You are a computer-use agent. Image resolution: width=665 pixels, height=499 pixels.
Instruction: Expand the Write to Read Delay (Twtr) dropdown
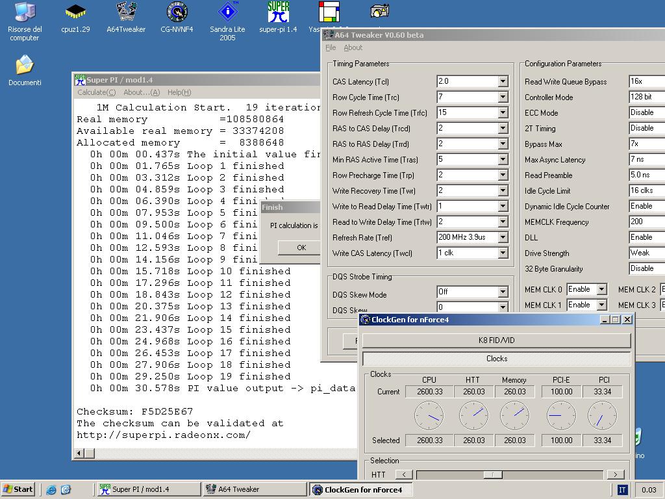coord(503,206)
